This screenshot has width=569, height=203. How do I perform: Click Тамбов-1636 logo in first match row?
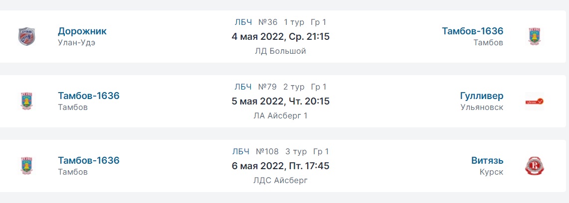click(535, 36)
